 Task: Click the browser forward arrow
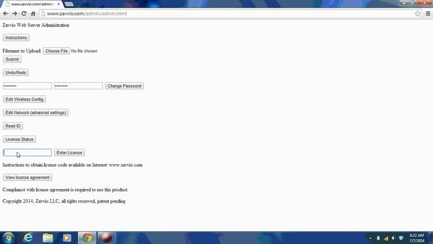(15, 14)
